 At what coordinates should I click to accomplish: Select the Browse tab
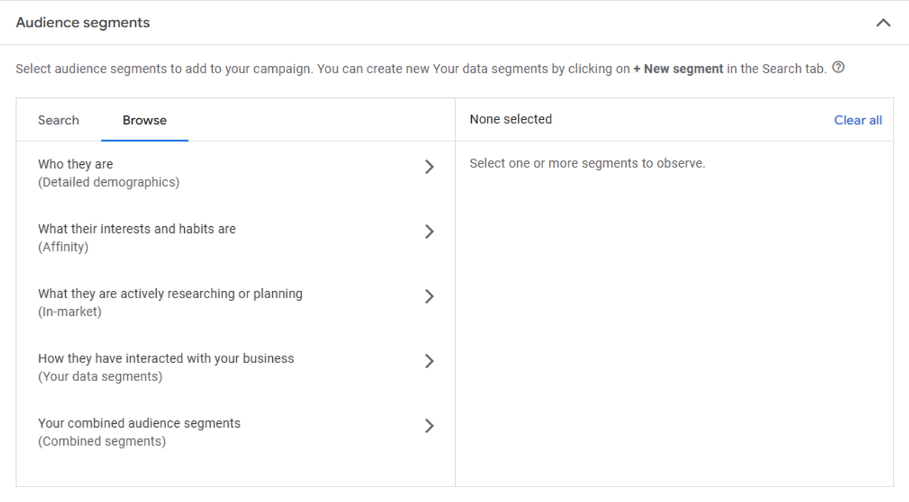coord(144,120)
